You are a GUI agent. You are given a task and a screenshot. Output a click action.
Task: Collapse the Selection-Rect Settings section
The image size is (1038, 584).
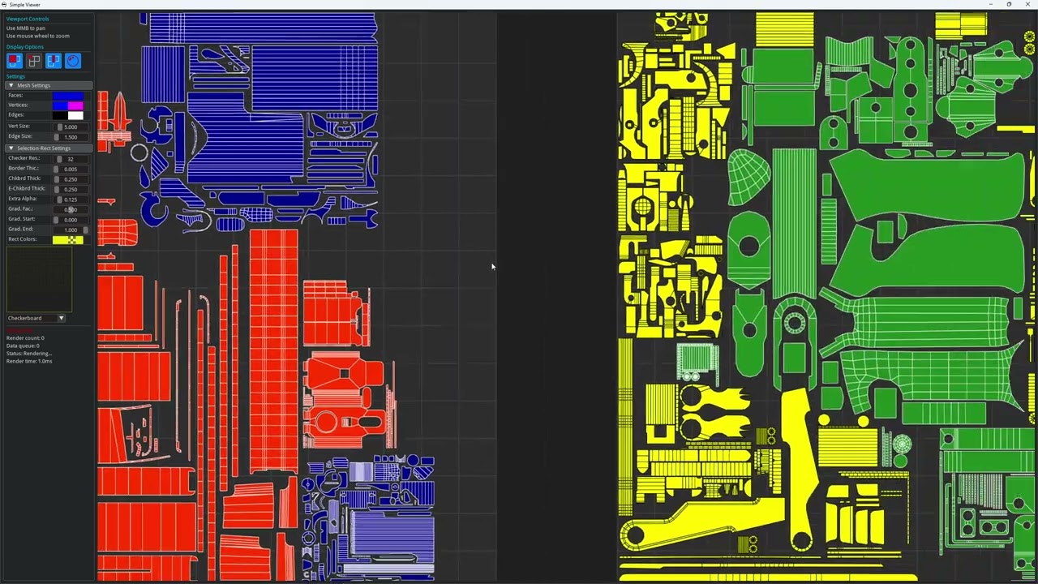49,148
